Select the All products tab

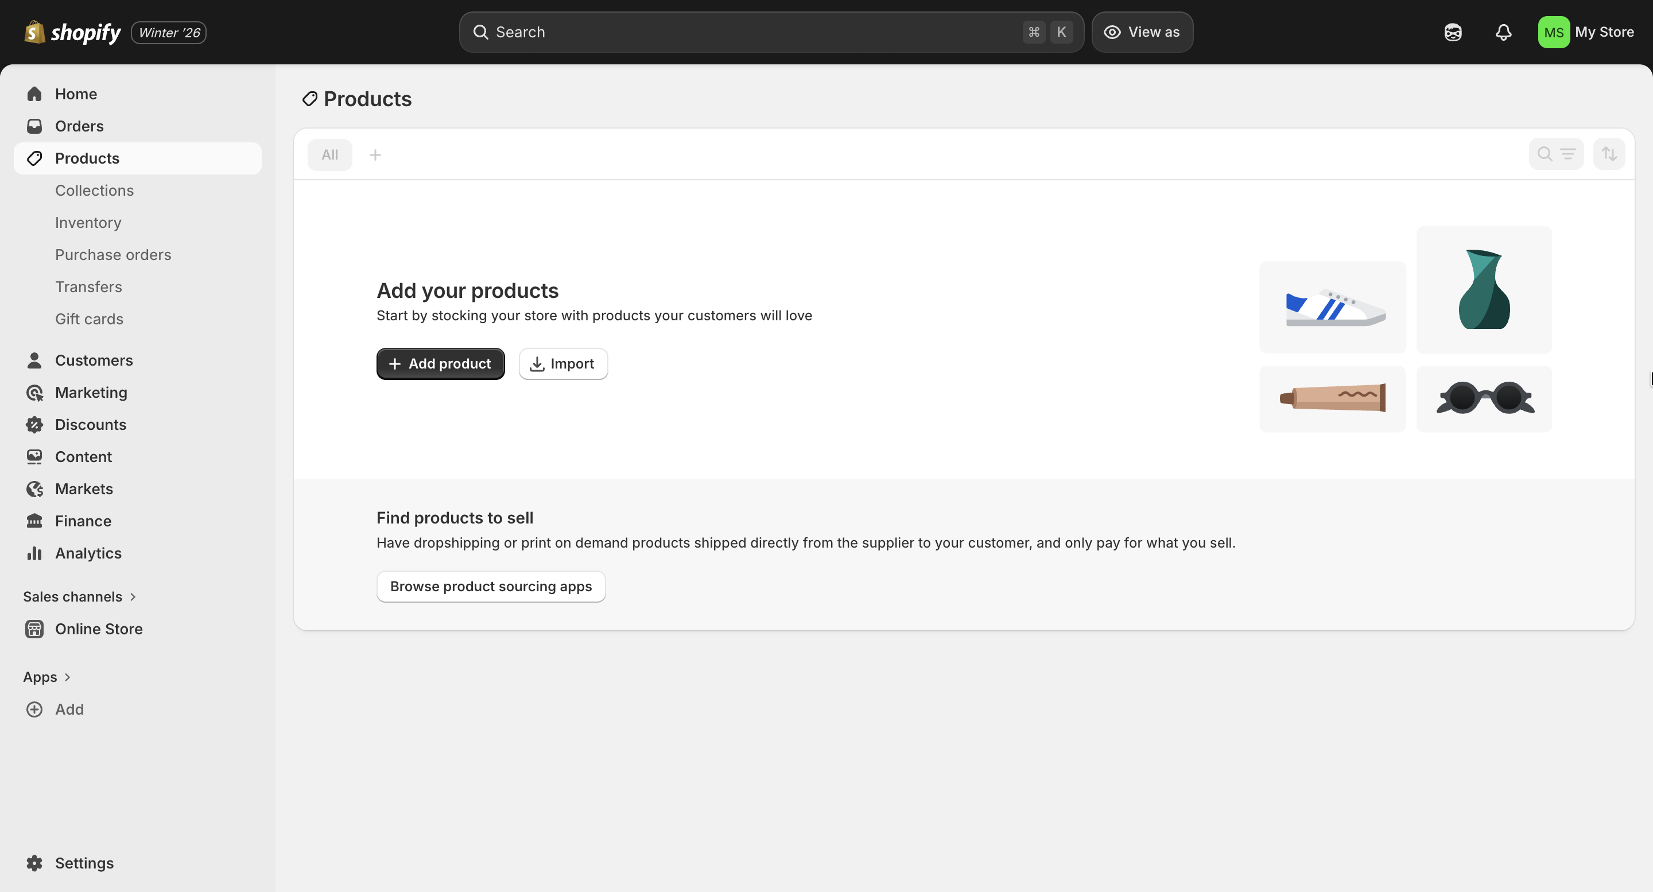pyautogui.click(x=330, y=154)
